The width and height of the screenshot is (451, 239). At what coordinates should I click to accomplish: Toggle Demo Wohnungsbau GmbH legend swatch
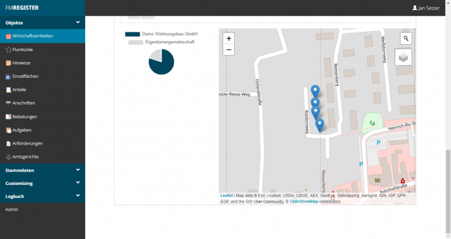[x=132, y=34]
